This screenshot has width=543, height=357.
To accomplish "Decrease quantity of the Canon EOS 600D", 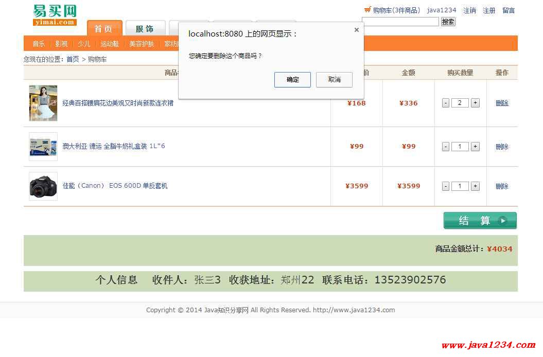I will click(446, 186).
